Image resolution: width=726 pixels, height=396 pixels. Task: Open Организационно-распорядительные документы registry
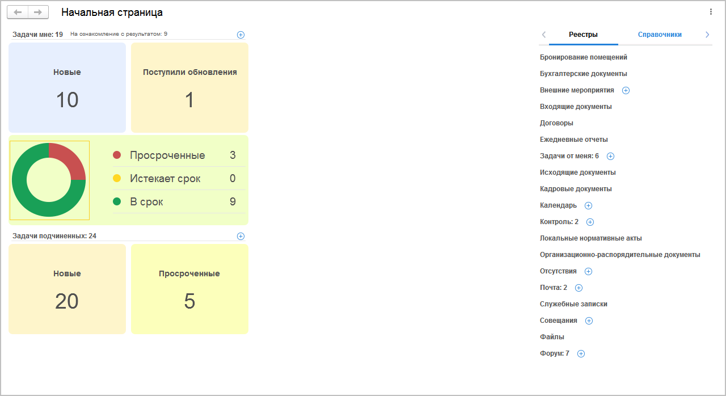620,255
